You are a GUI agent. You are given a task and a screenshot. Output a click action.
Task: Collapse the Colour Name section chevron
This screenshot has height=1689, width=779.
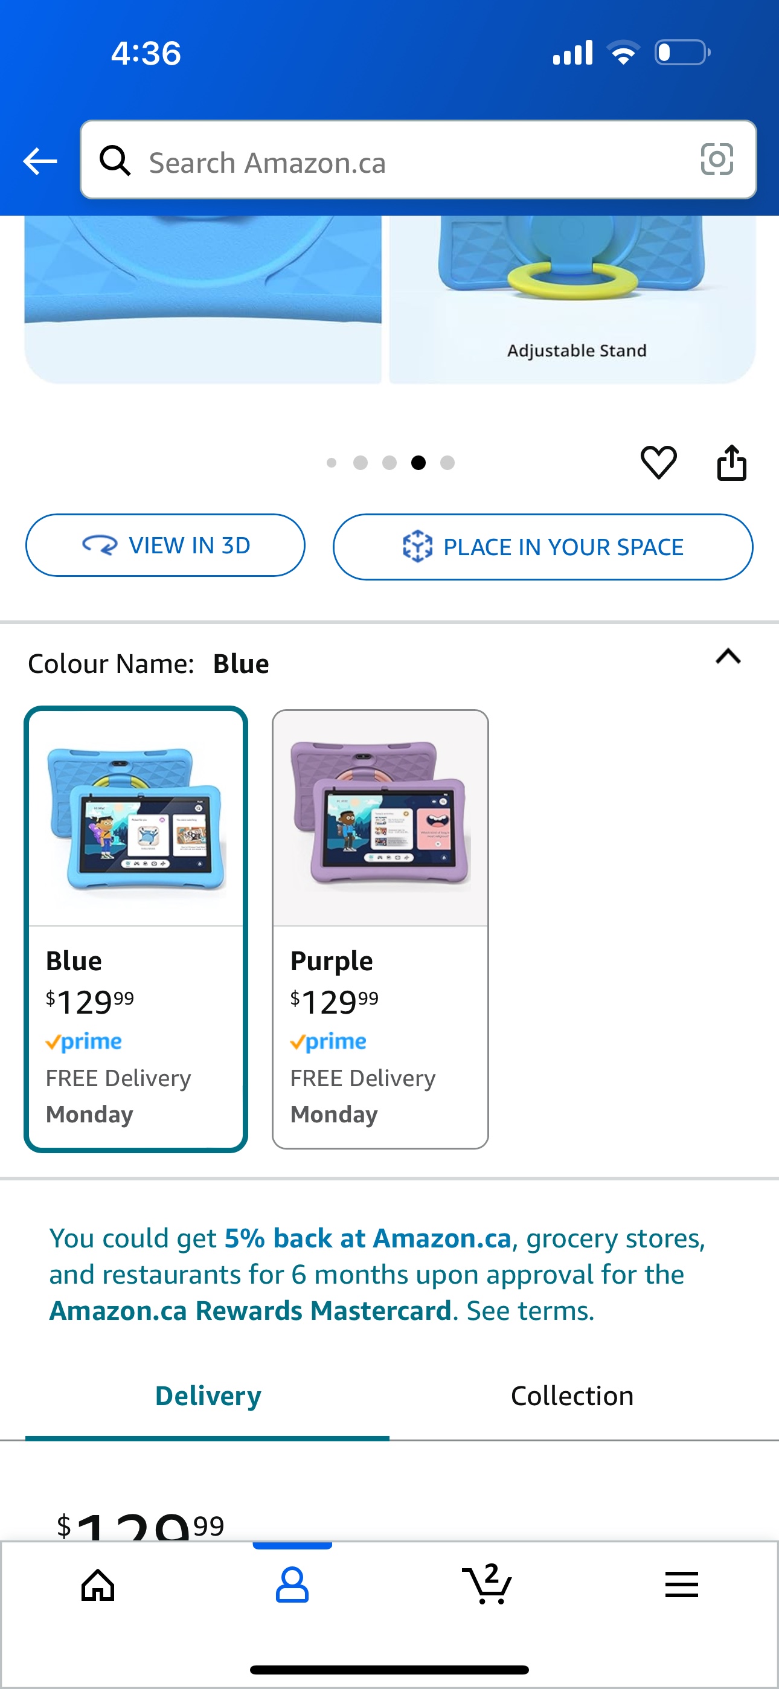pos(728,656)
